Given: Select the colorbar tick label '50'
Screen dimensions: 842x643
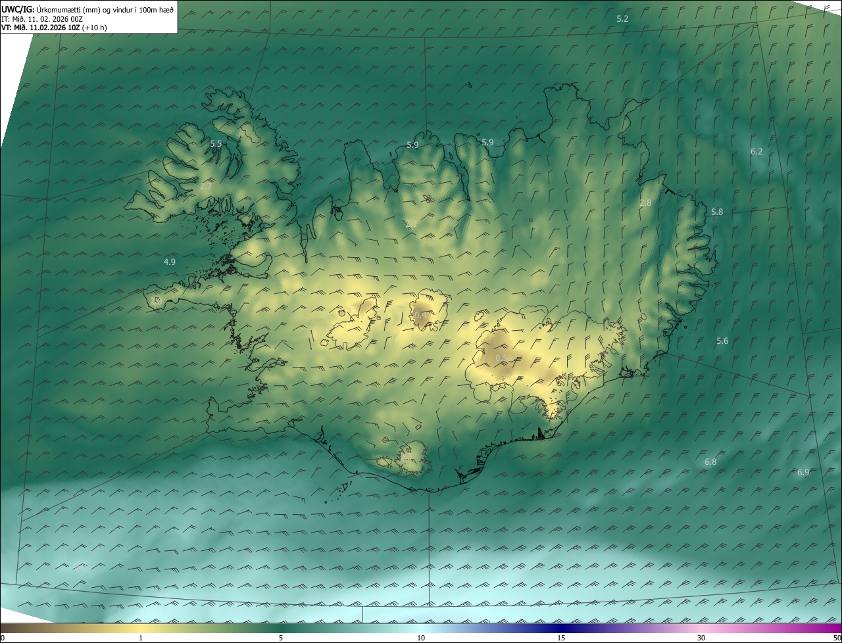Looking at the screenshot, I should pos(837,638).
